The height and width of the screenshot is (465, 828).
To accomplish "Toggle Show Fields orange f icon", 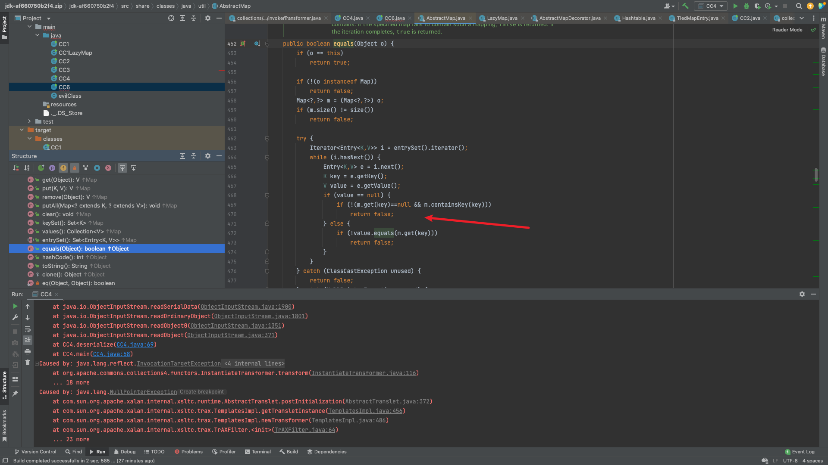I will pyautogui.click(x=63, y=168).
